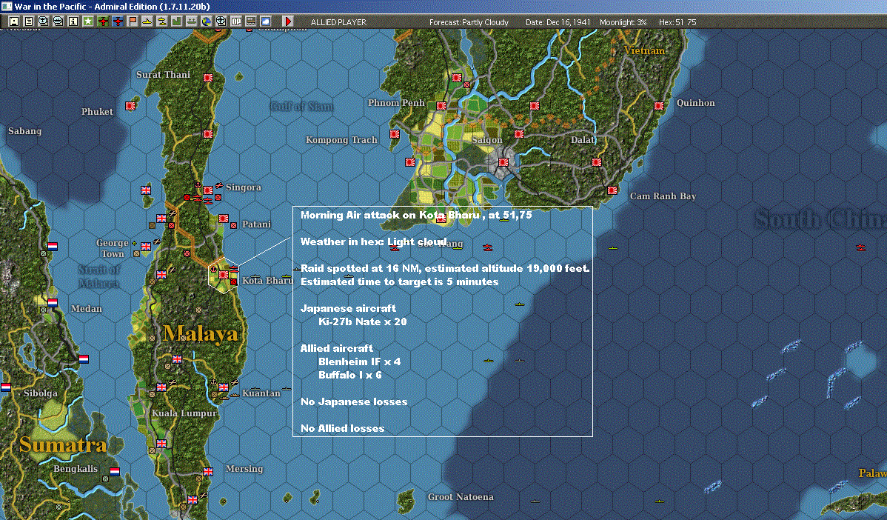The width and height of the screenshot is (887, 520).
Task: Select the Japanese flag at Quinhon
Action: coord(659,106)
